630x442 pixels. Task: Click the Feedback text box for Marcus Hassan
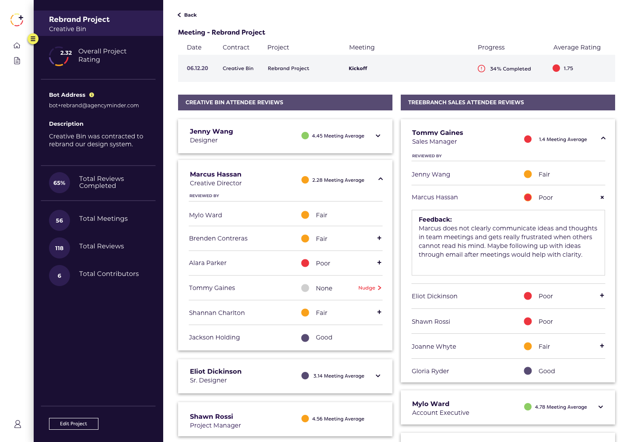click(508, 243)
